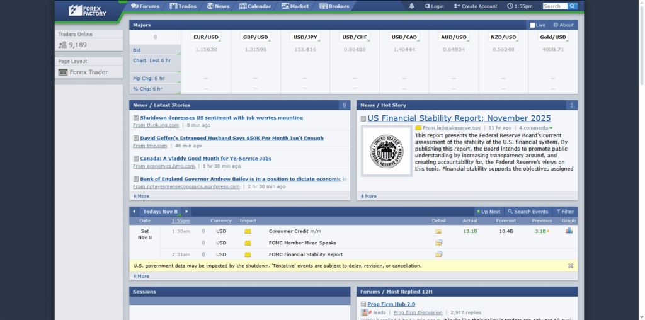Expand More under Hot Story

tap(368, 196)
